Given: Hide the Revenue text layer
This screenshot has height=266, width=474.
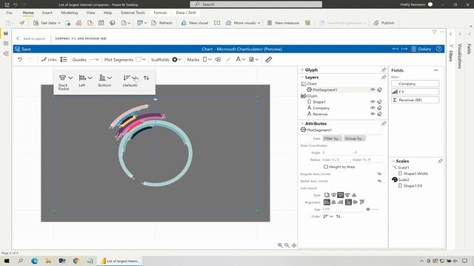Looking at the screenshot, I should coord(373,114).
